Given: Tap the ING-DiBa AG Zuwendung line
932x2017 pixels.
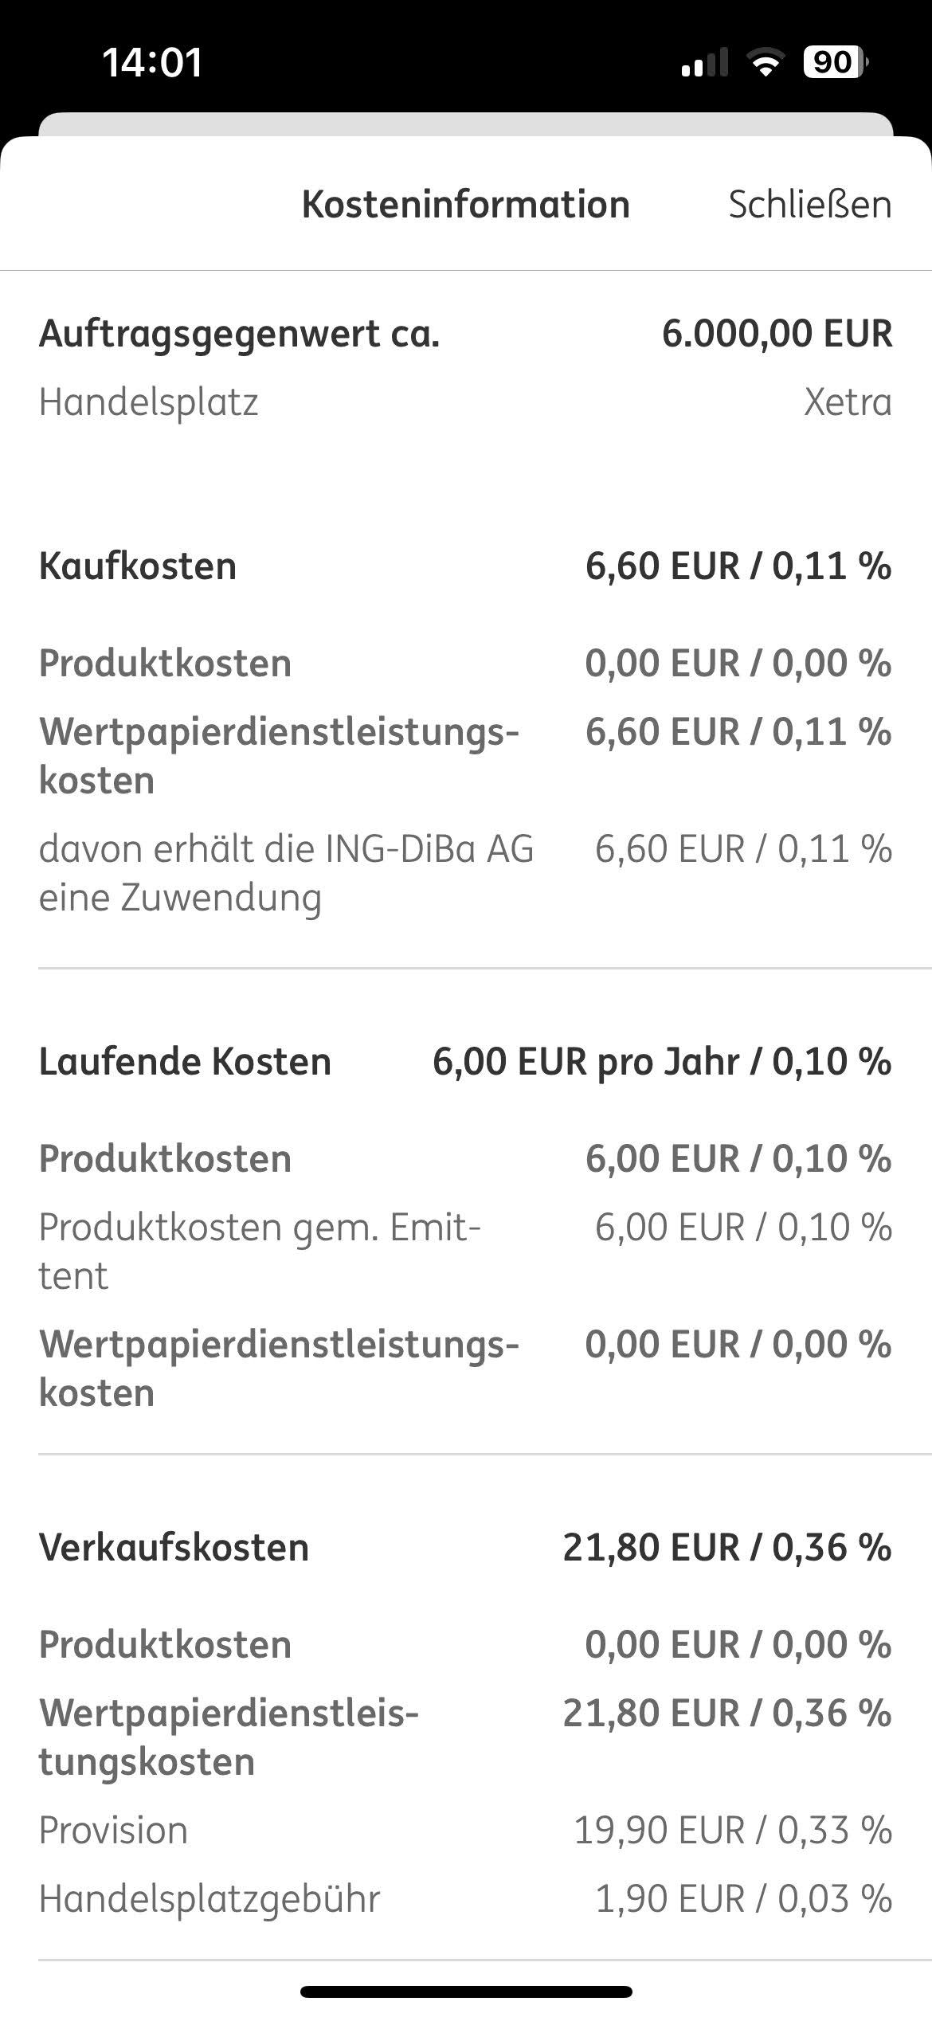Looking at the screenshot, I should coord(286,873).
